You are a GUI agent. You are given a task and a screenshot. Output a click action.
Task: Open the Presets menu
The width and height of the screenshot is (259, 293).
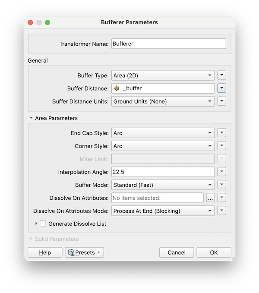click(x=84, y=252)
